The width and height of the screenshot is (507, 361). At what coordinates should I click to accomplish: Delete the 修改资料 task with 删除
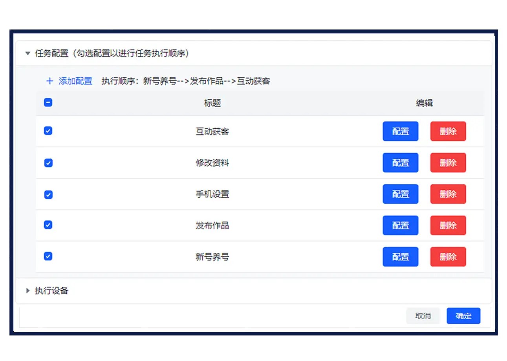(448, 163)
